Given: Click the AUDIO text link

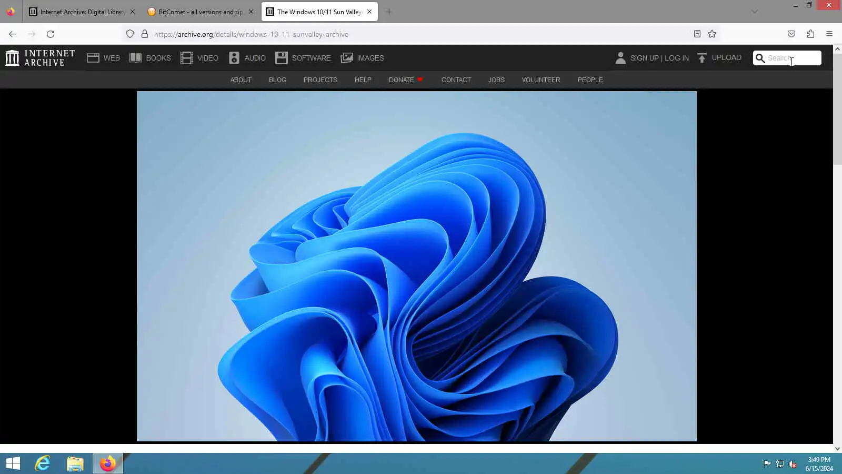Looking at the screenshot, I should tap(255, 58).
